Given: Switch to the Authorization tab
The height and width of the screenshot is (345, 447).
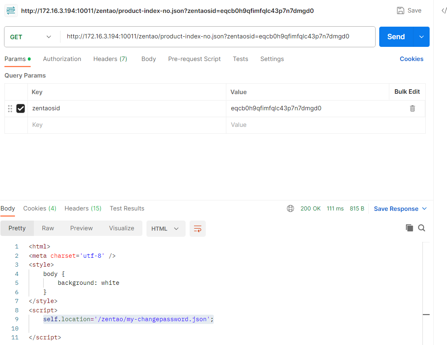Looking at the screenshot, I should 62,59.
